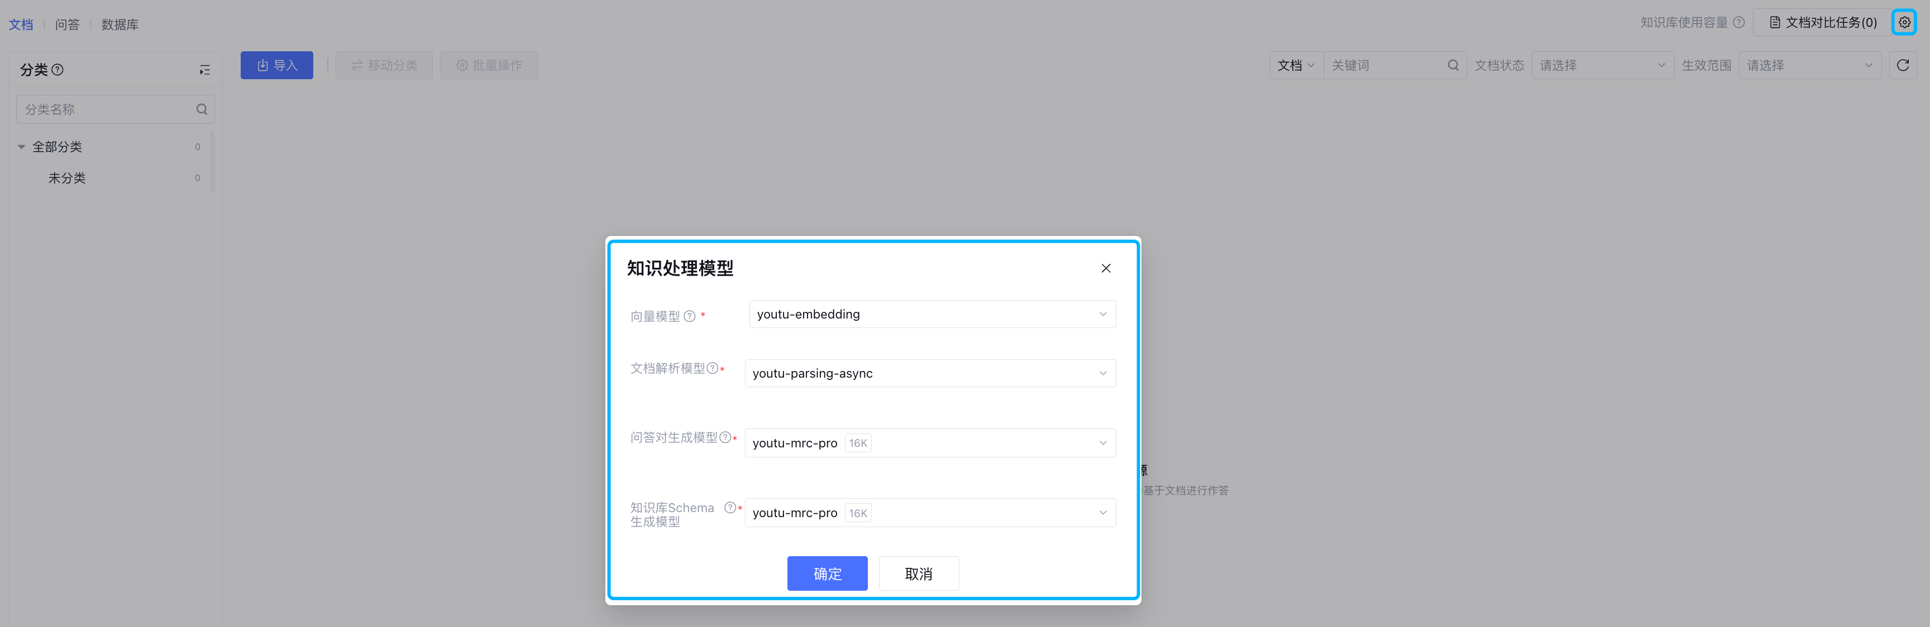Screen dimensions: 1930x627
Task: Click collapse icon in 分类 panel header
Action: tap(204, 70)
